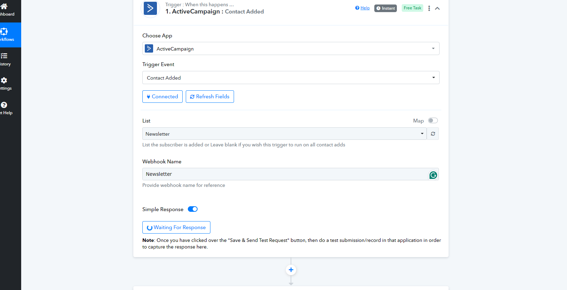Open the Choose App dropdown
Screen dimensions: 567x290
pos(291,48)
